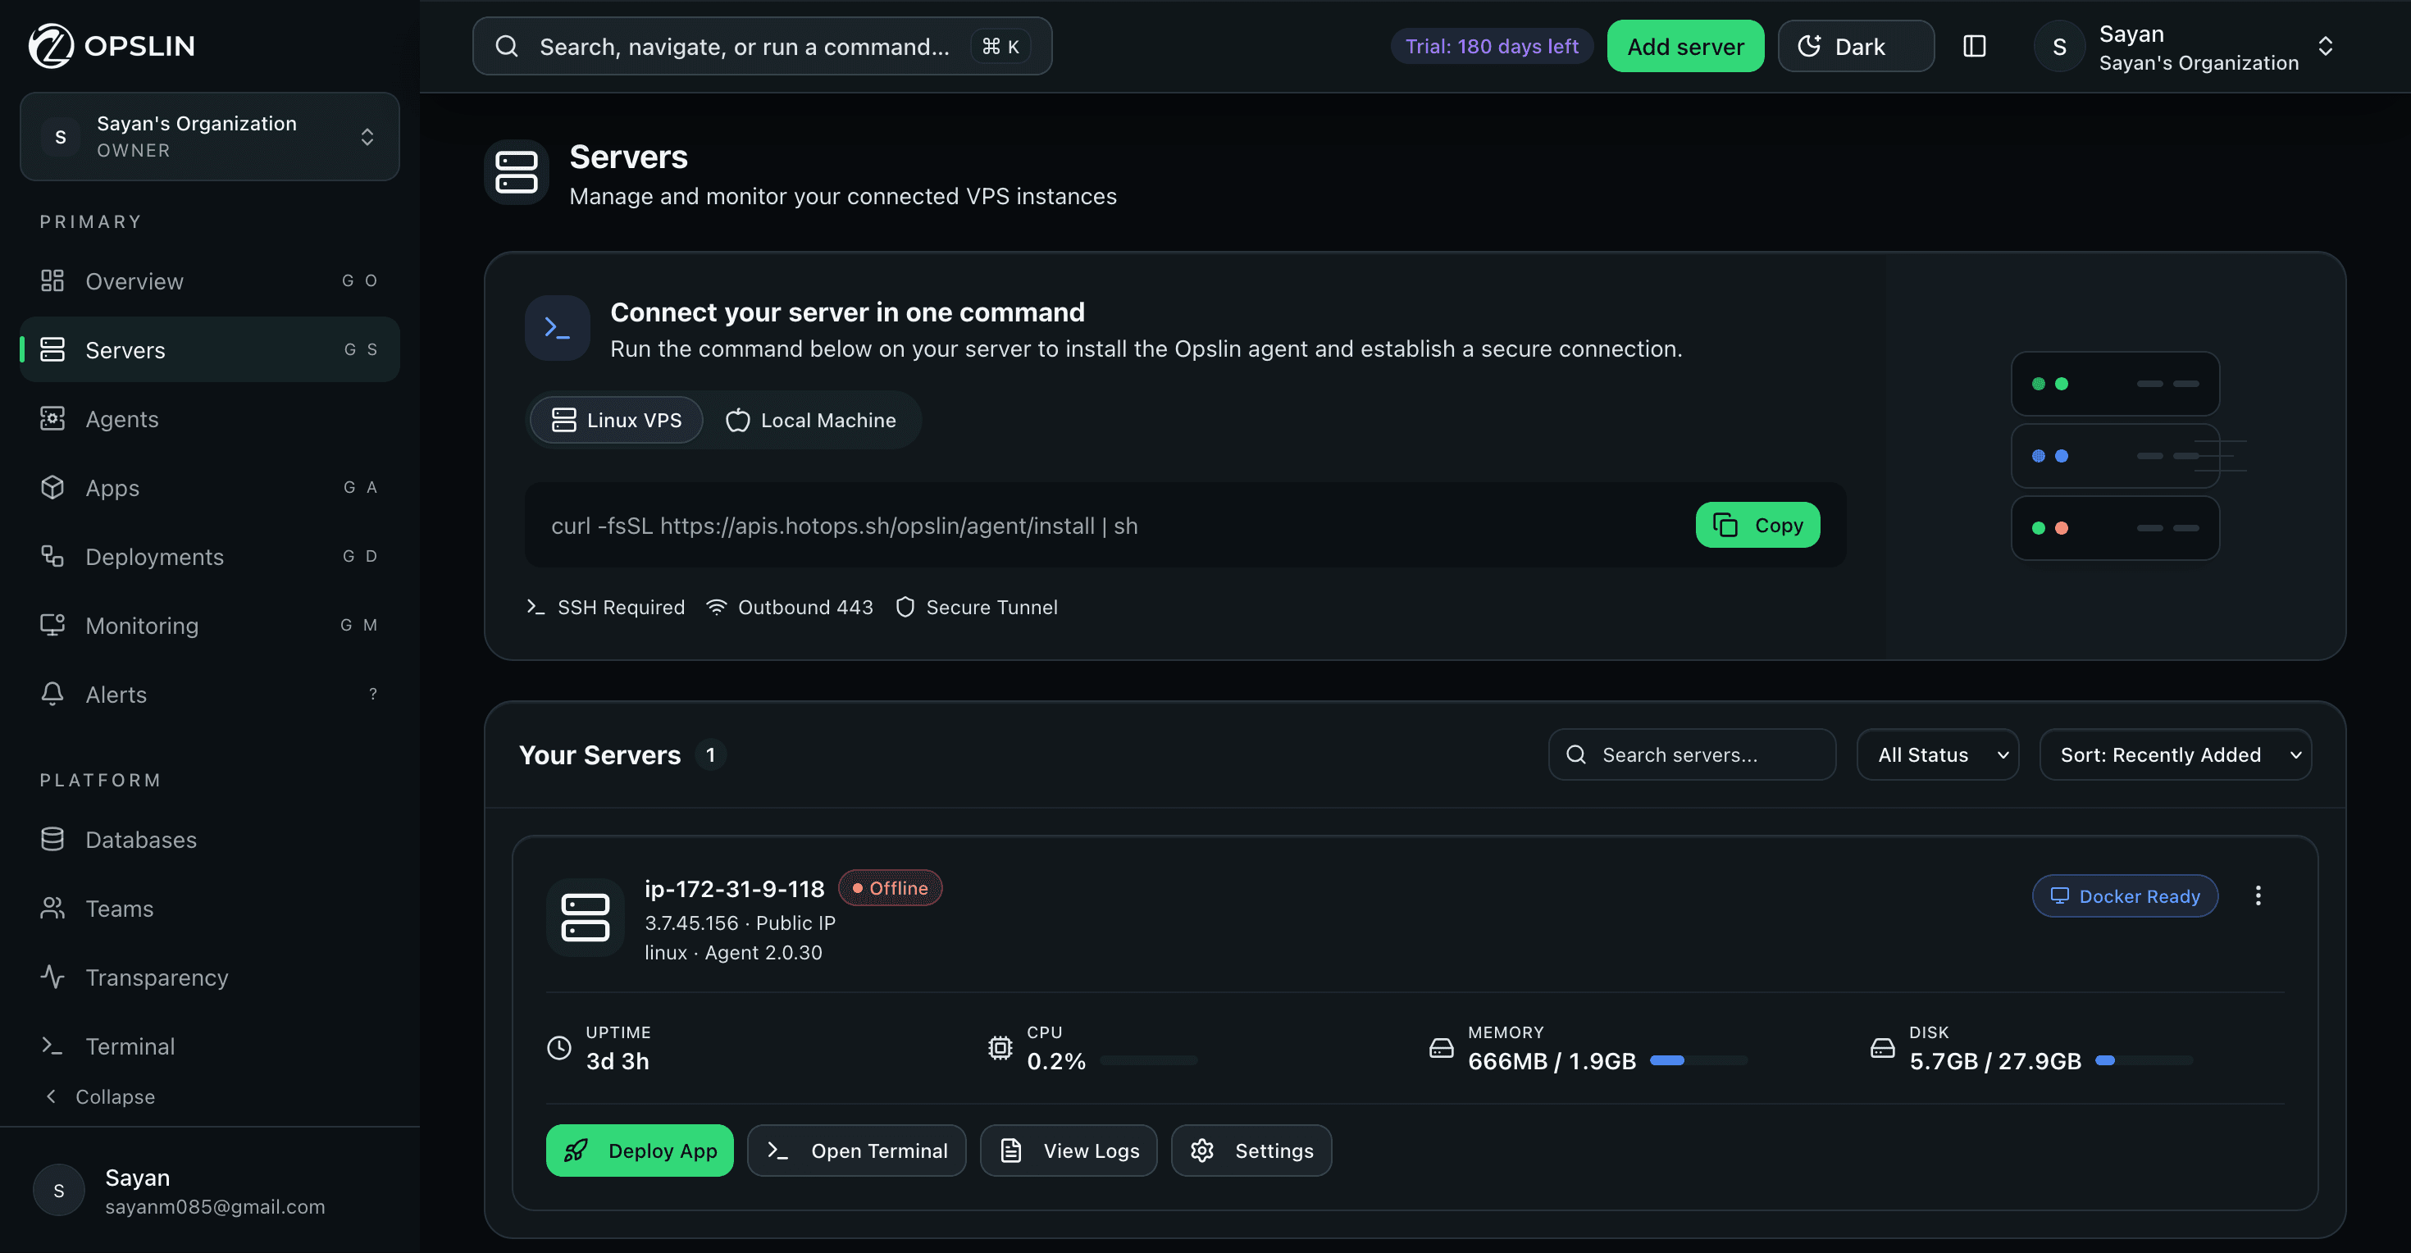The height and width of the screenshot is (1253, 2411).
Task: Click the disk drive icon
Action: click(1882, 1048)
